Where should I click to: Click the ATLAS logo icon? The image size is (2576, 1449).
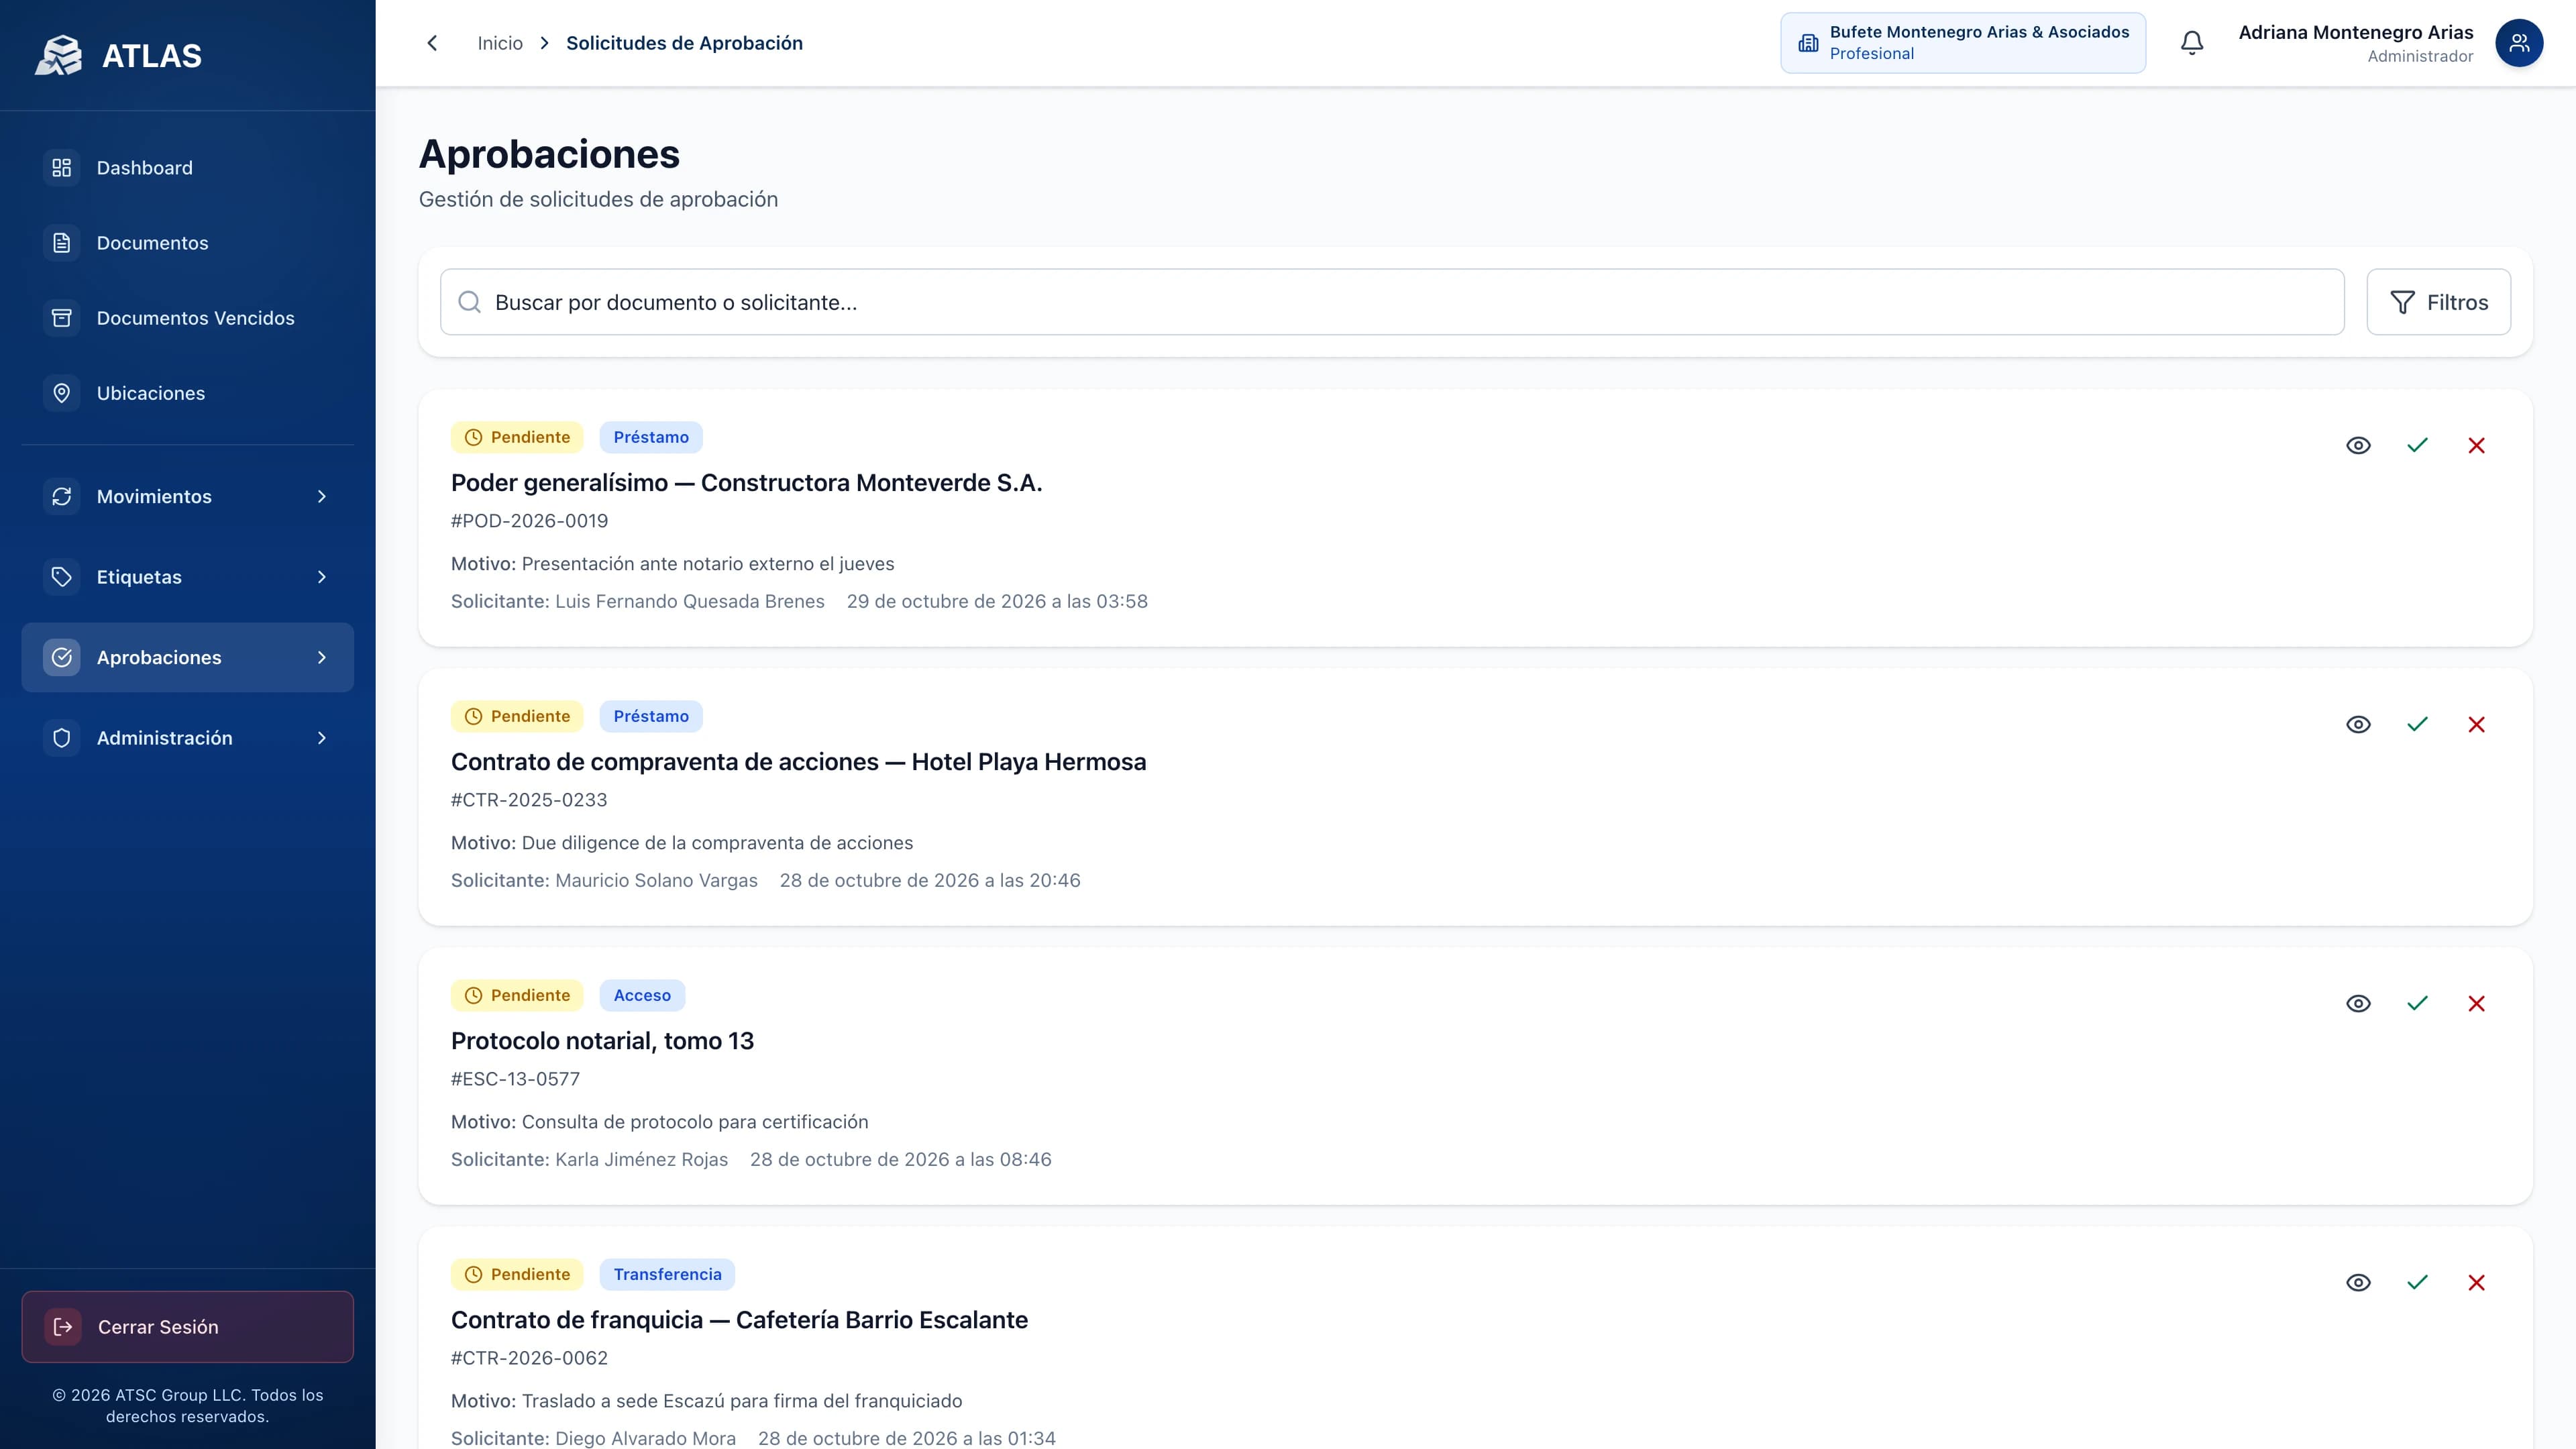[x=59, y=55]
